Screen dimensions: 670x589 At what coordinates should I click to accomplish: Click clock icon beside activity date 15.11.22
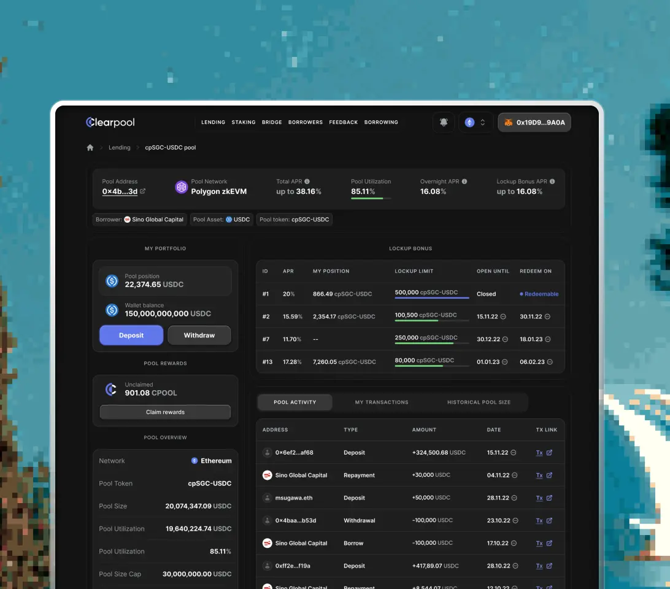pos(513,453)
